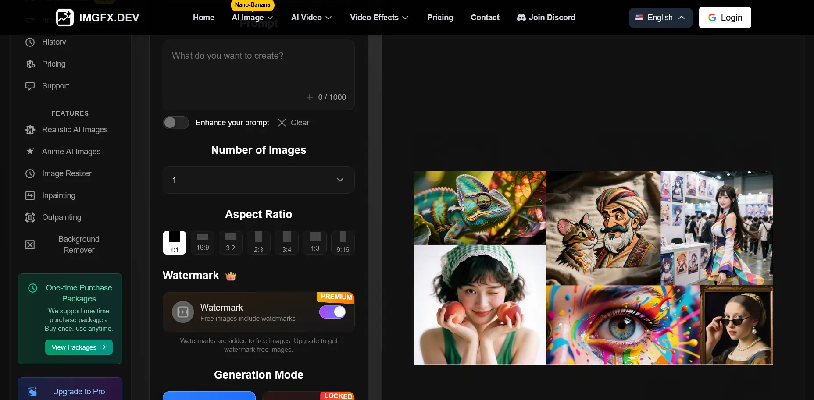Click the chameleon sample image

pos(480,208)
